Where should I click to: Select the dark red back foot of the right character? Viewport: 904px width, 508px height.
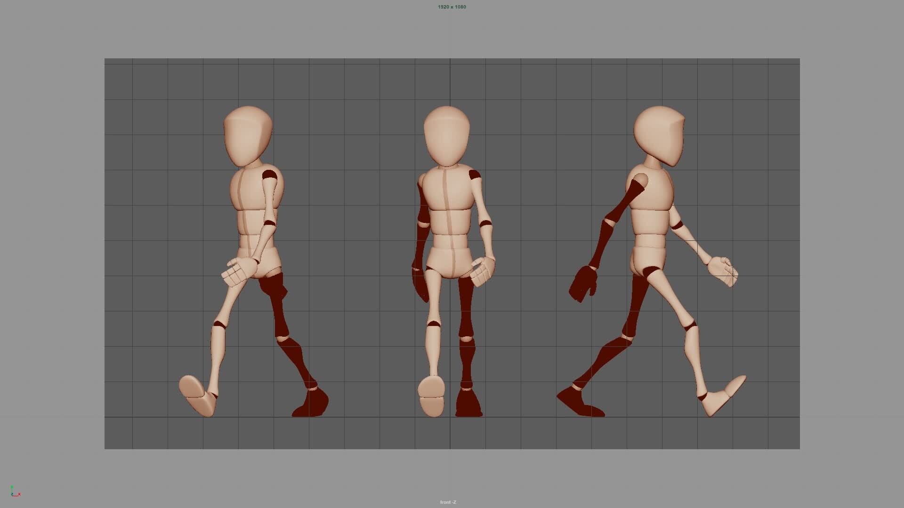[580, 401]
